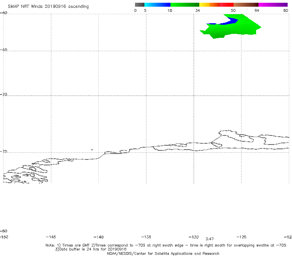Click the latitude label '-65'

(x=4, y=50)
